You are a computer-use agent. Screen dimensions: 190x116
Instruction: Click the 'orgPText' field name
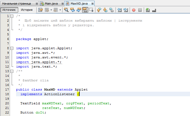(75, 104)
